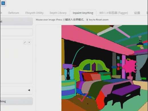
Task: Expand the section with the left-pointing triangle
Action: (29, 90)
